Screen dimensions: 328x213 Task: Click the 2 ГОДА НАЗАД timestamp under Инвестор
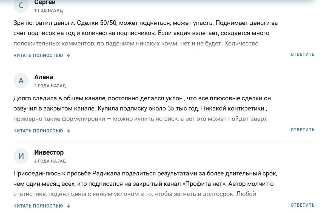pos(50,161)
